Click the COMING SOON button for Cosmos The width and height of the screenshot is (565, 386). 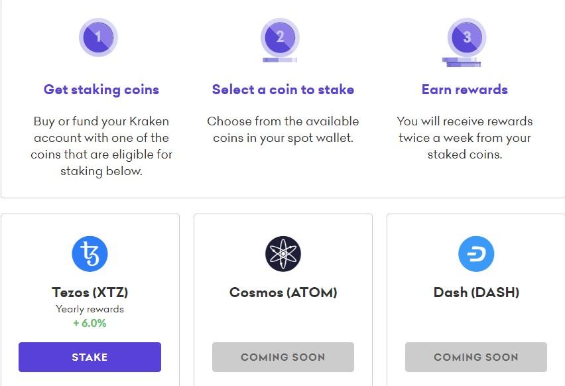(x=283, y=357)
